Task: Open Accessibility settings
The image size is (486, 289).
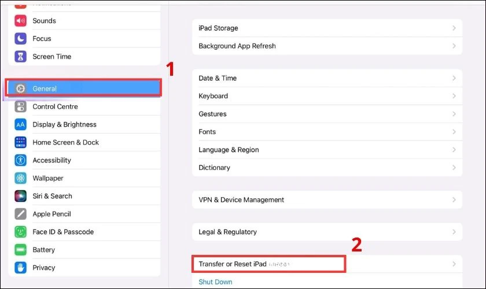Action: pyautogui.click(x=84, y=161)
